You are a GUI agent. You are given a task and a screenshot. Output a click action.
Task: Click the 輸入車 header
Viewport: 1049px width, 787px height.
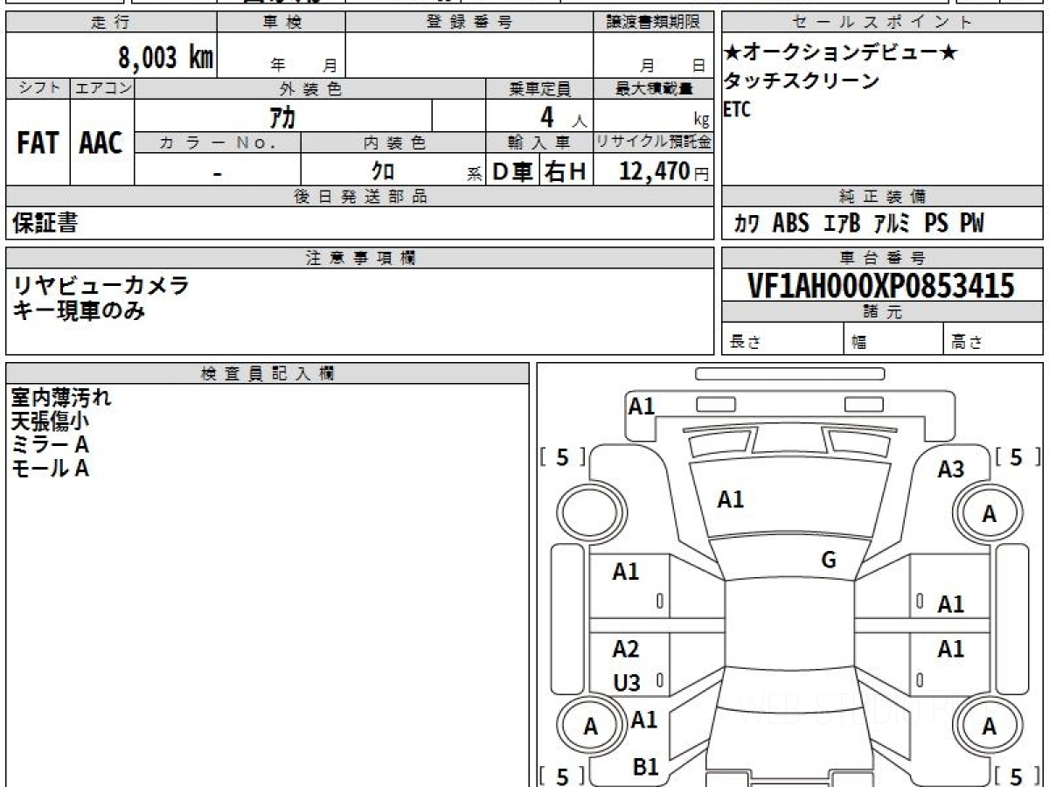(x=539, y=142)
